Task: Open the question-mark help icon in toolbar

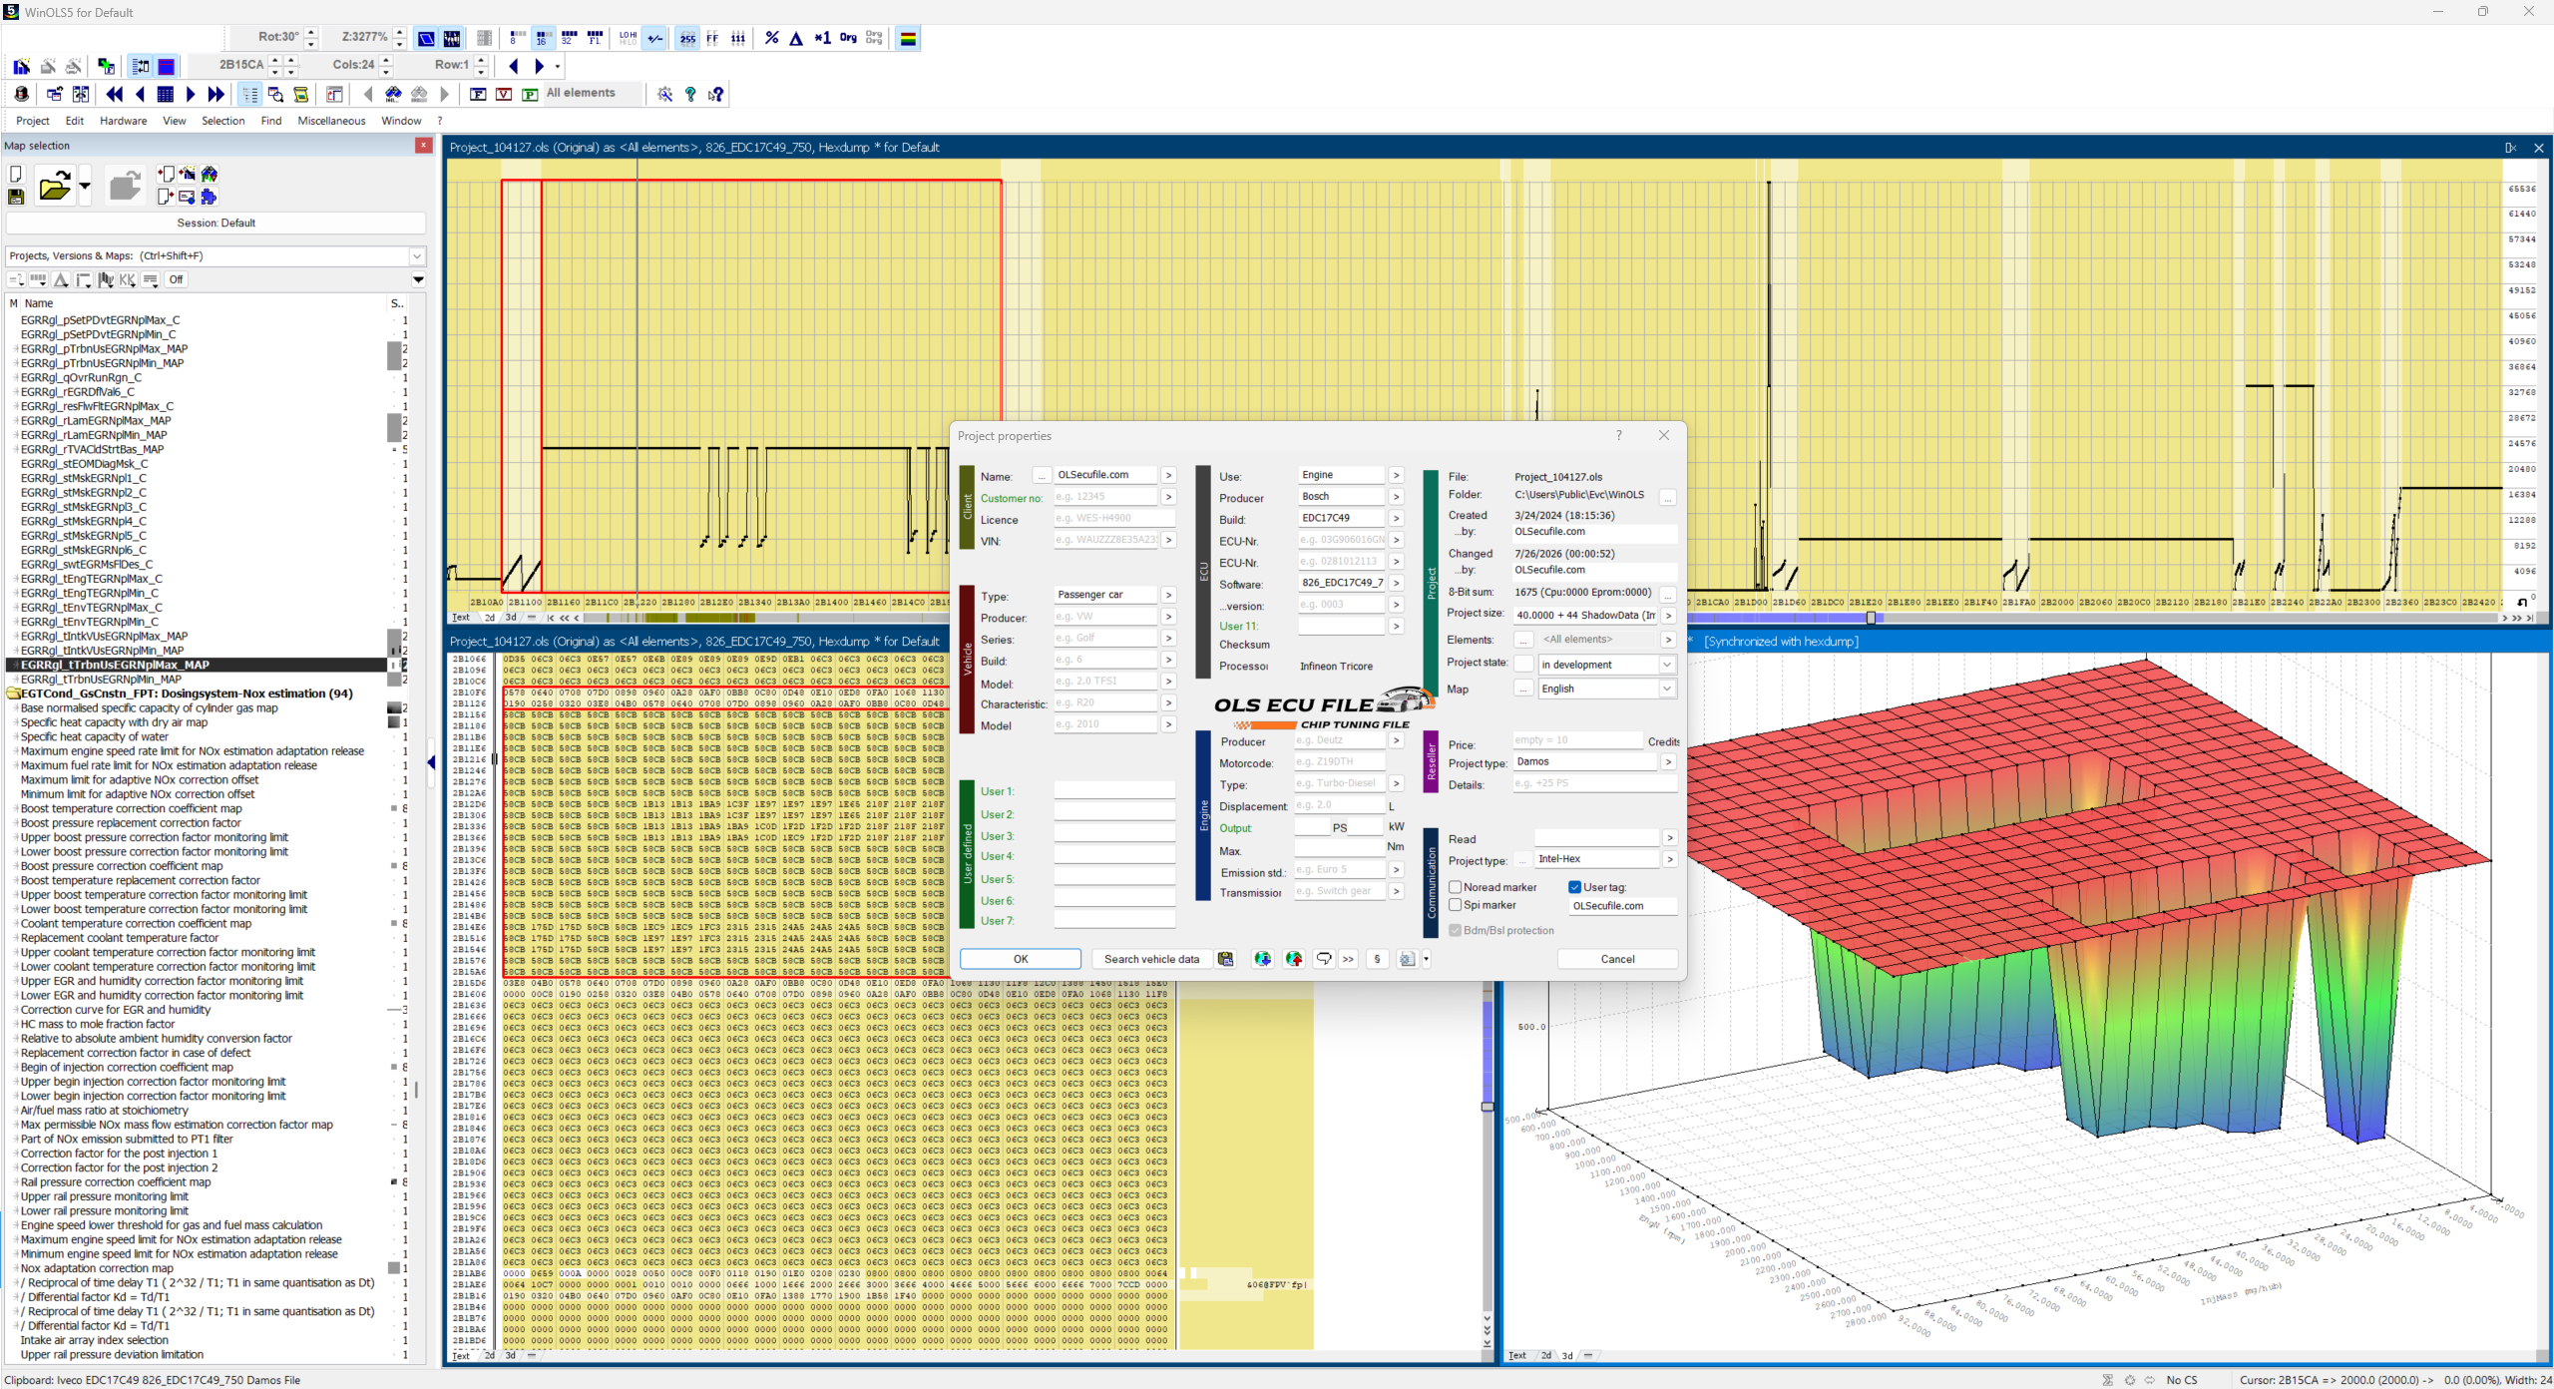Action: pos(690,94)
